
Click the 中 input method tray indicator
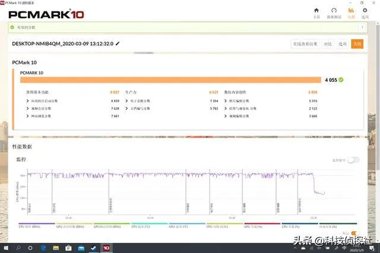[x=344, y=248]
